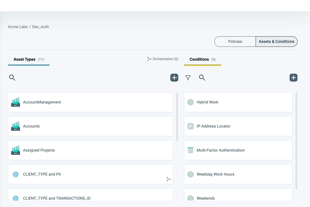Screen dimensions: 310x207
Task: Click orchestration icon on CLIENT_TYPE and PII card
Action: click(x=169, y=179)
